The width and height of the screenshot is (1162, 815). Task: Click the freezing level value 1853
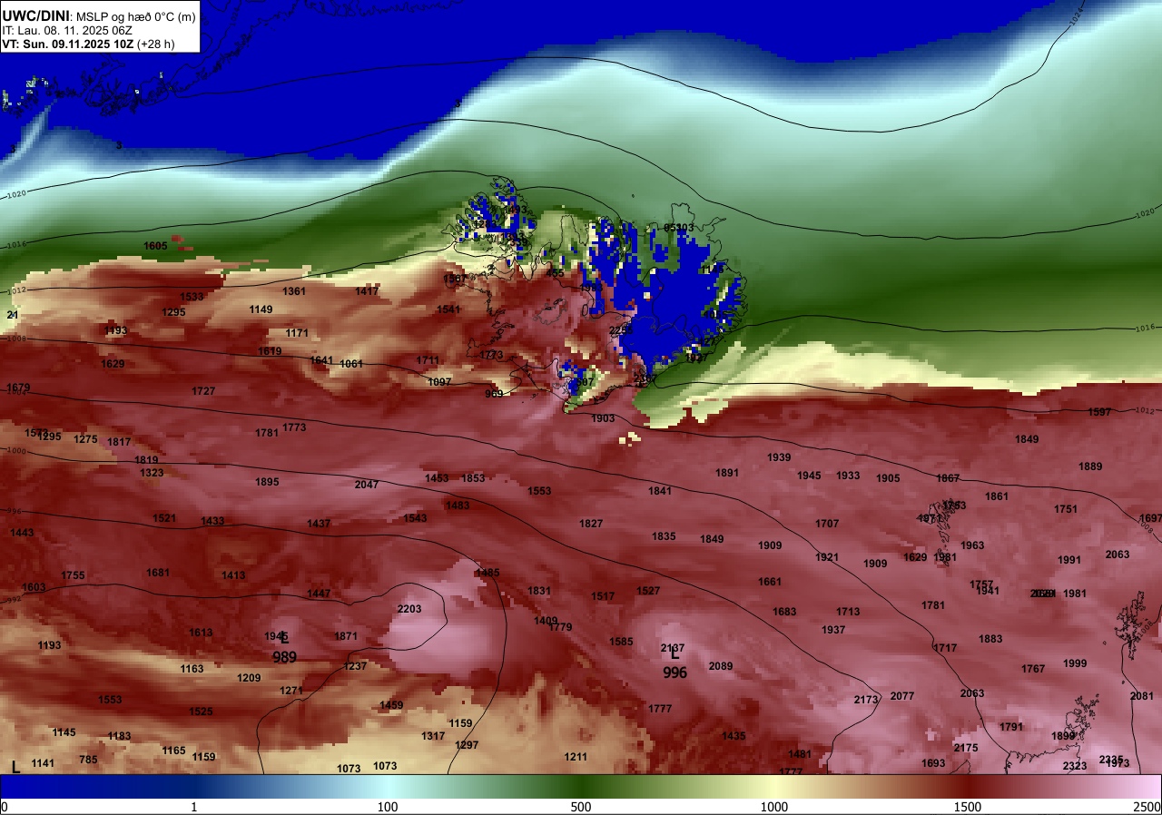point(473,478)
